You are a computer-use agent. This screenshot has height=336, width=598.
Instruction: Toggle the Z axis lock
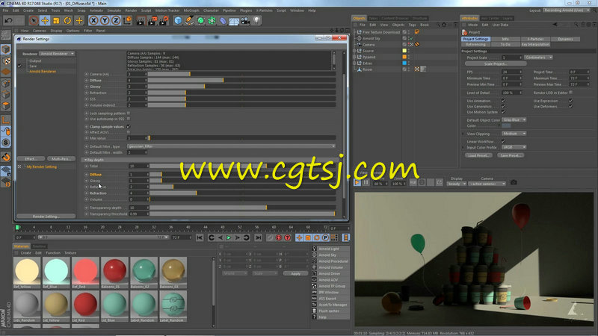click(116, 21)
